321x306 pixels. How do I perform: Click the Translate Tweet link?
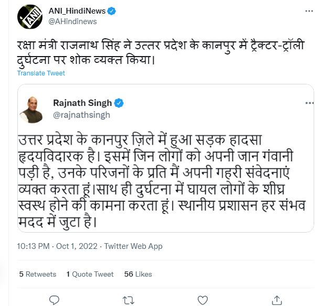click(41, 73)
